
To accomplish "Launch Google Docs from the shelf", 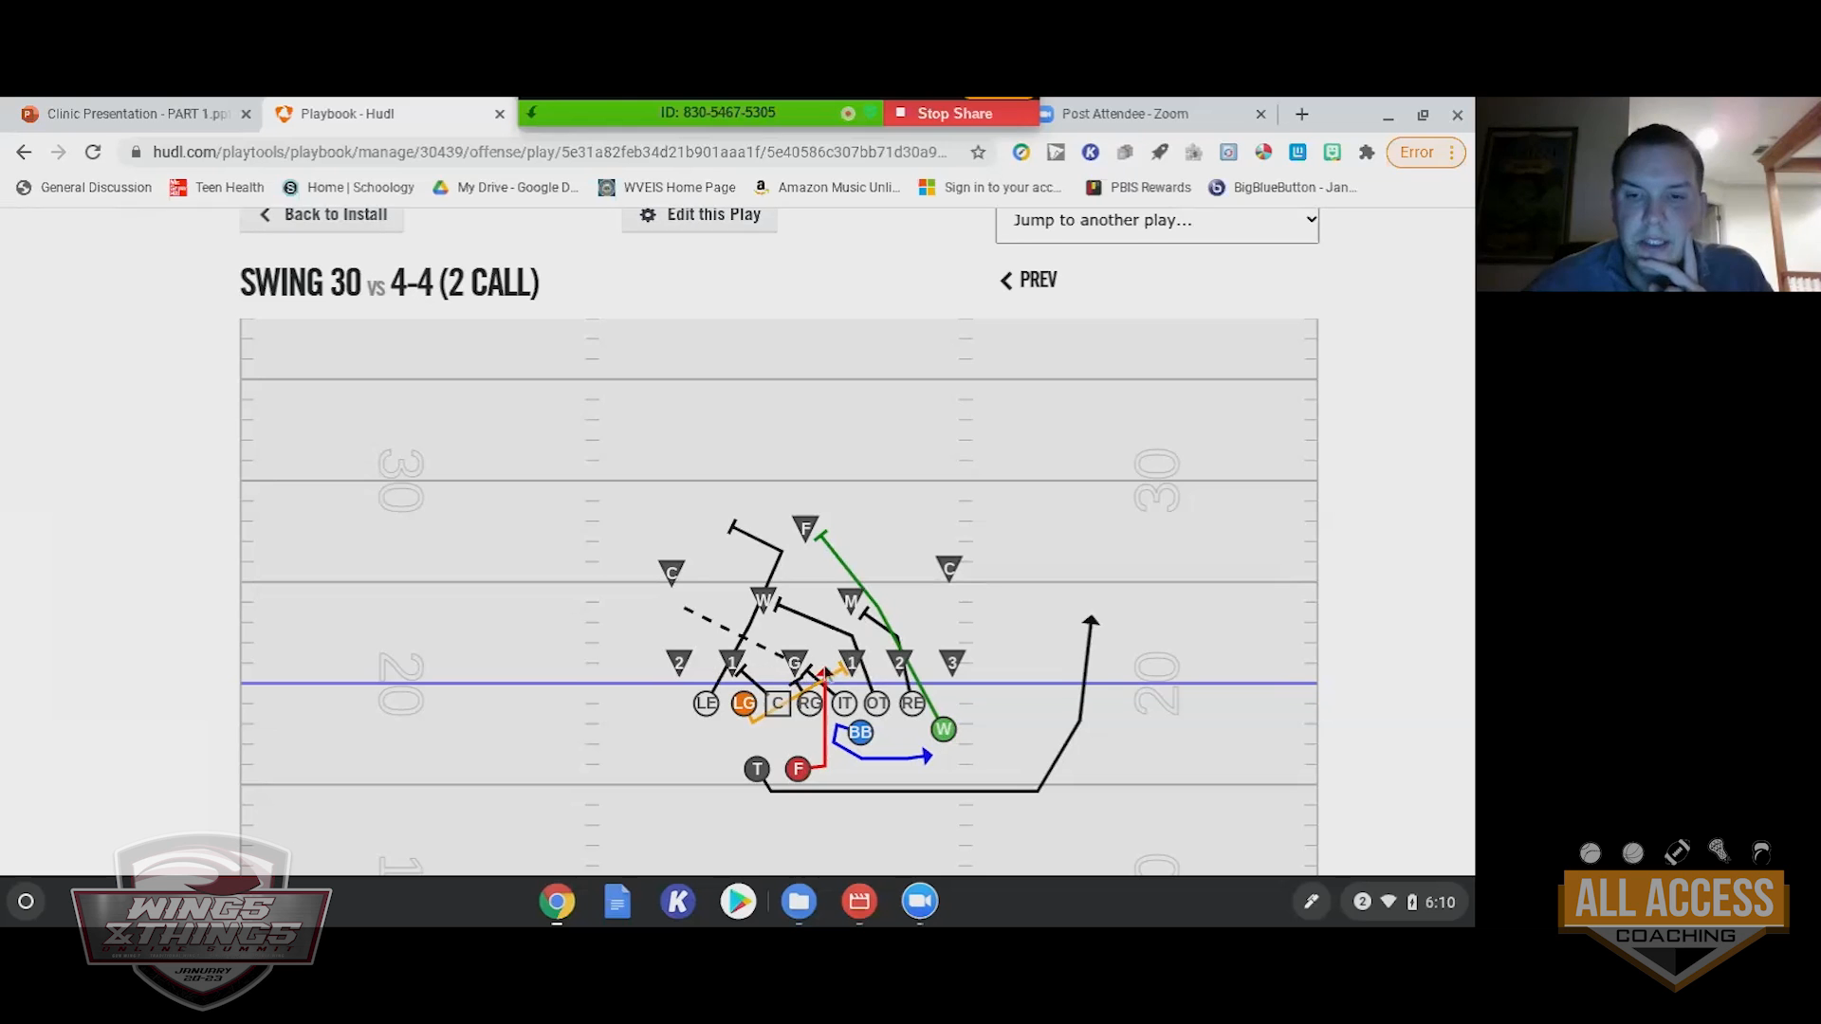I will 617,902.
